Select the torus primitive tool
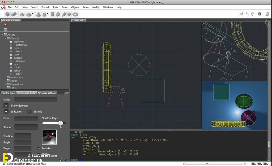272x166 pixels. (75, 14)
